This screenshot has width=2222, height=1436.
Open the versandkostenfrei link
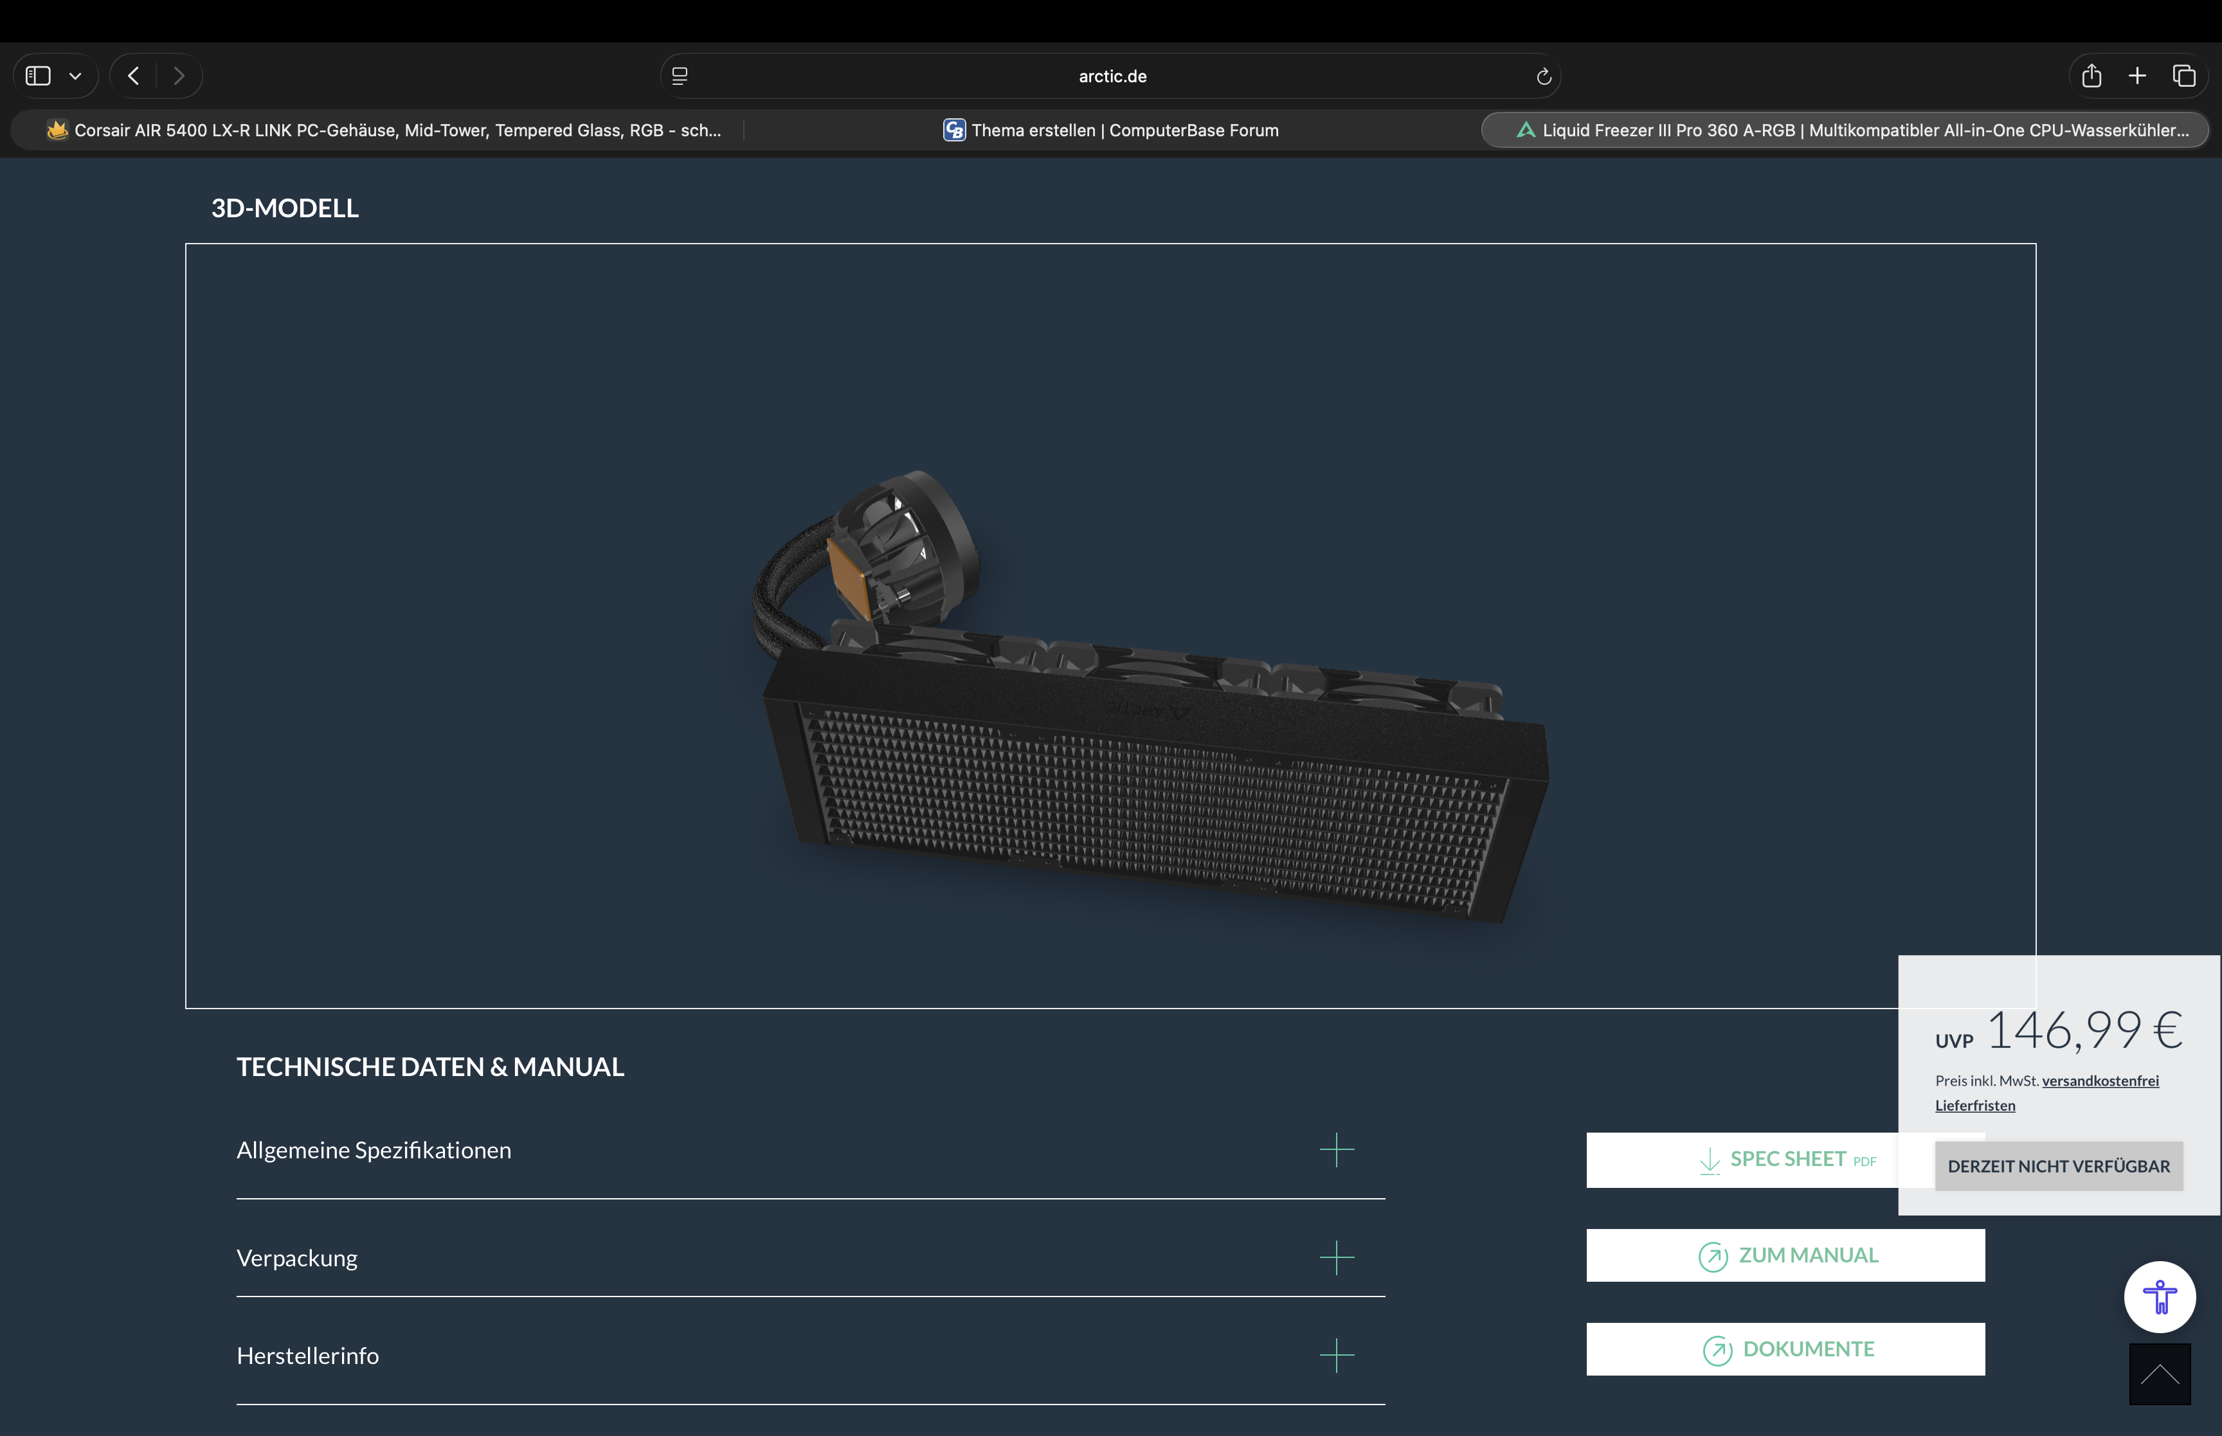(x=2100, y=1081)
